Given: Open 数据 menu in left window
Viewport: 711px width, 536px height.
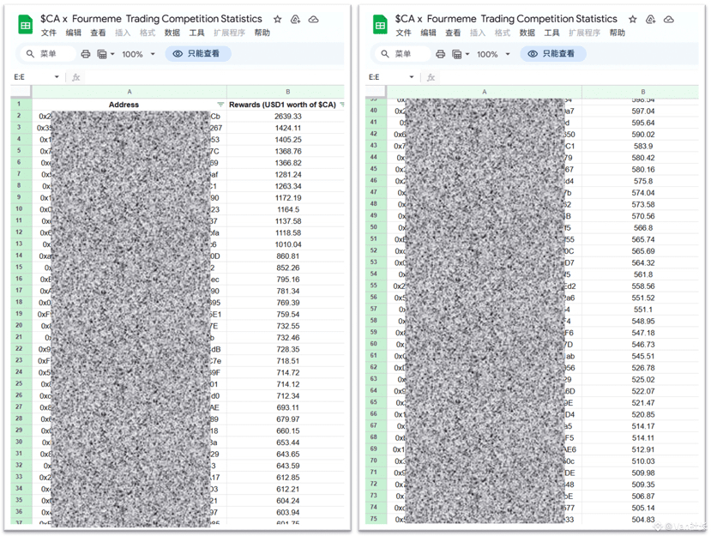Looking at the screenshot, I should pos(172,33).
